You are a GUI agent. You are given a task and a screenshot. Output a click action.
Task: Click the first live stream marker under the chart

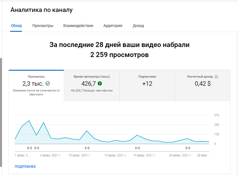(30, 148)
